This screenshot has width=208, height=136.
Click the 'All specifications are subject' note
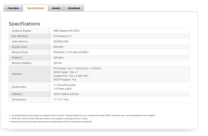point(83,115)
